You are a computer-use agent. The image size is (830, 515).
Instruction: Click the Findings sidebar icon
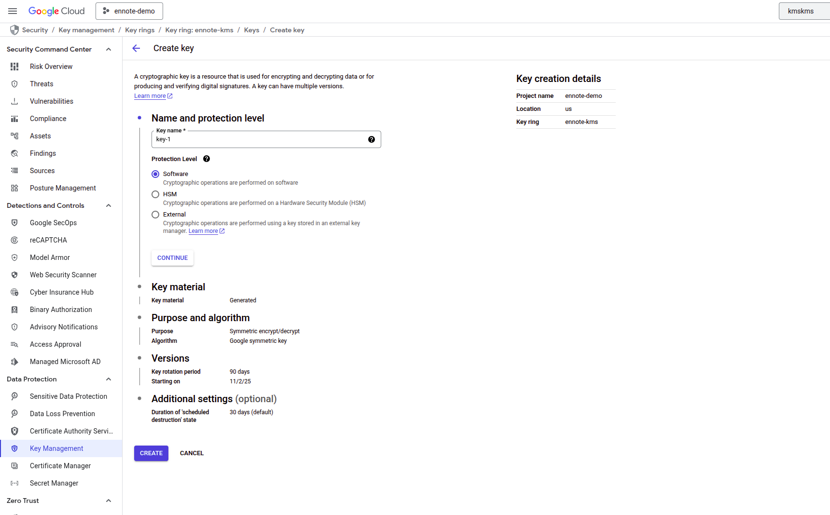pos(14,153)
